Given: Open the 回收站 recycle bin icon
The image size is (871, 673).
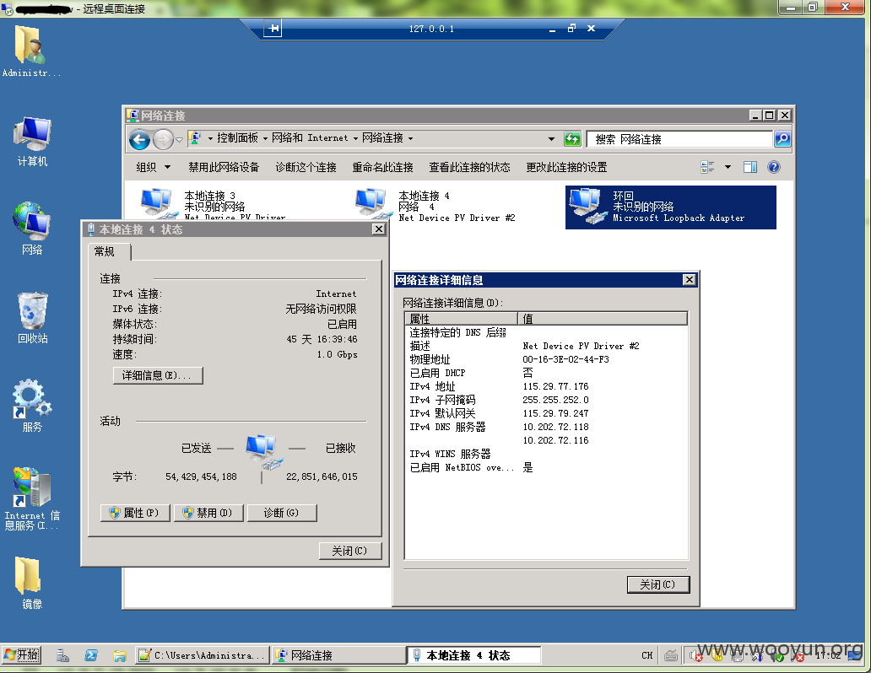Looking at the screenshot, I should point(32,318).
